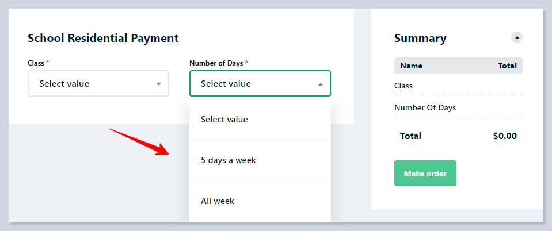Click the bold Total label in the bottom row
Viewport: 552px width, 231px height.
410,136
